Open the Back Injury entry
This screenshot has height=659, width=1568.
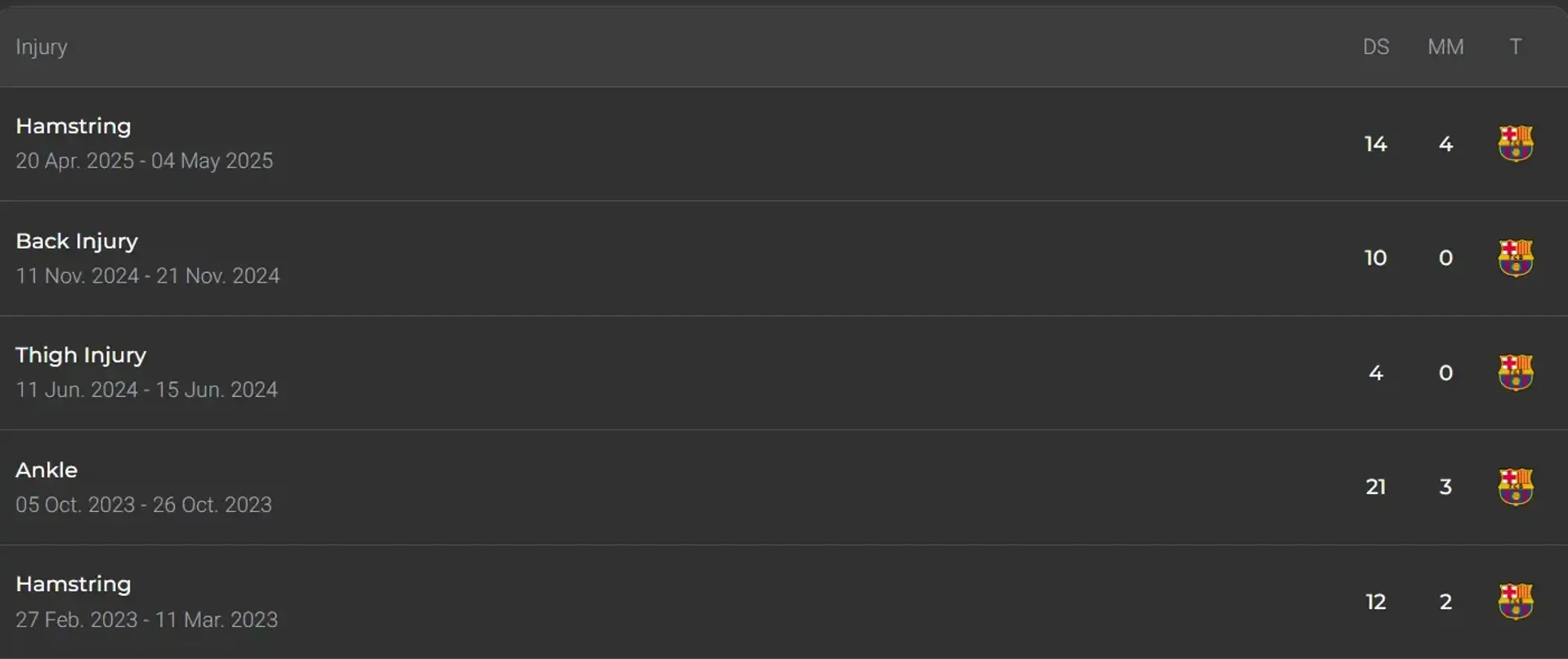pyautogui.click(x=77, y=242)
